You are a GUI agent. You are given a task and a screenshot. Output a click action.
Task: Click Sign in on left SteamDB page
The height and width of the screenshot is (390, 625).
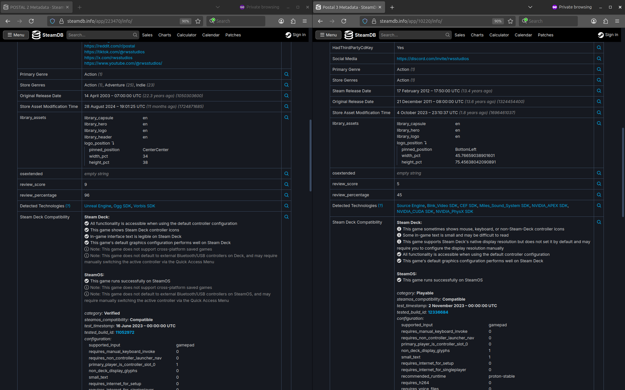(x=296, y=35)
